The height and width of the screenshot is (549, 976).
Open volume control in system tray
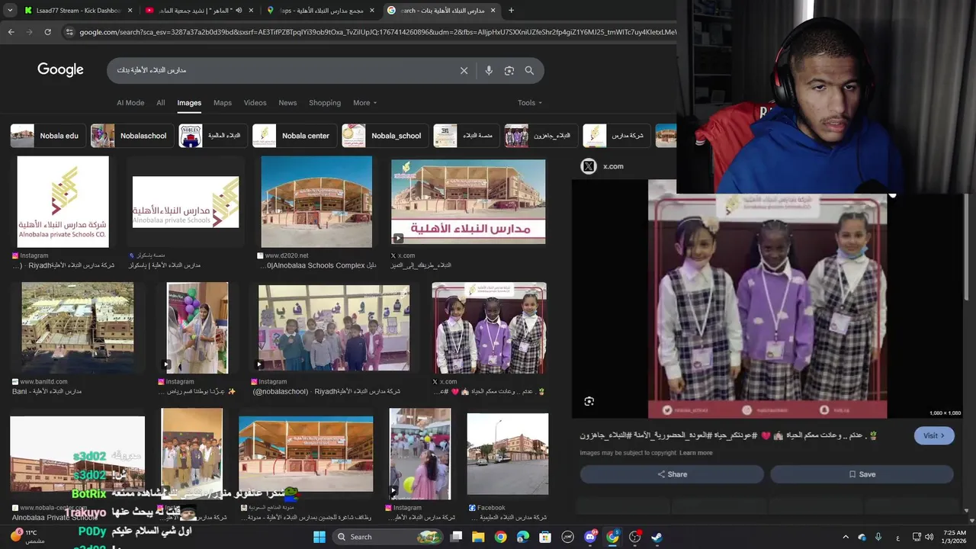pos(929,537)
